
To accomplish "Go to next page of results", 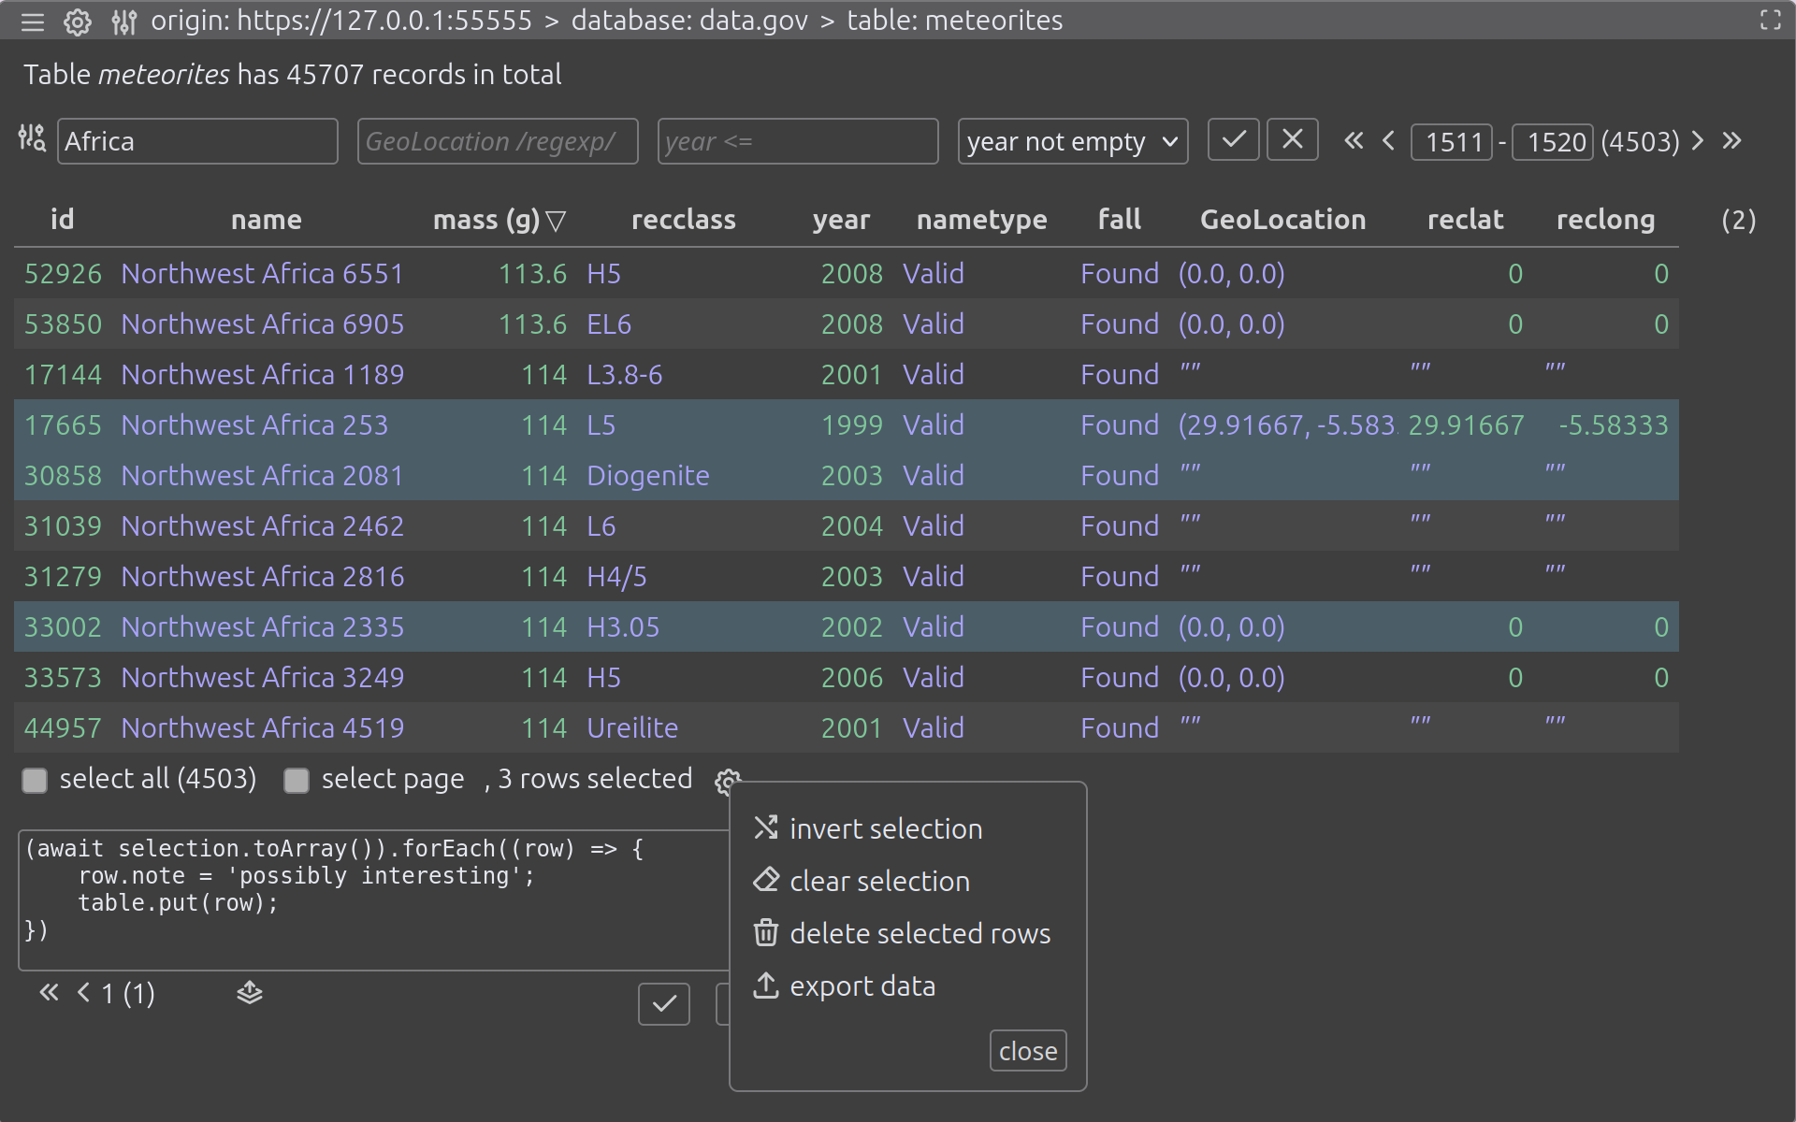I will click(x=1698, y=141).
